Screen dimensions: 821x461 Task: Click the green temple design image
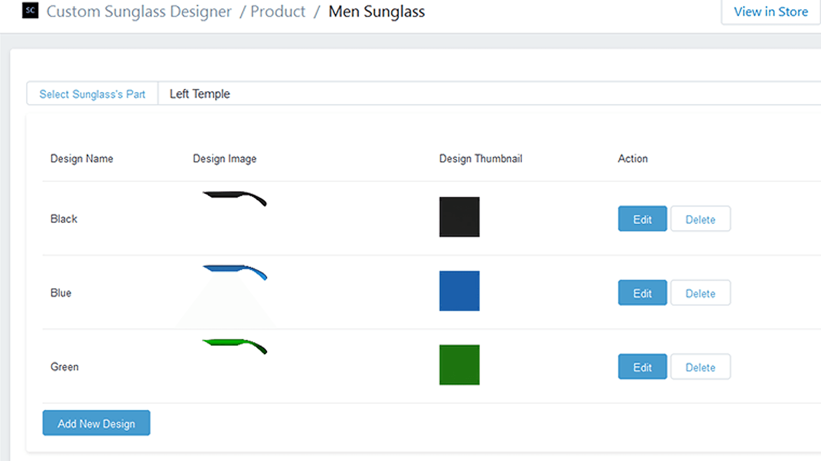coord(235,346)
